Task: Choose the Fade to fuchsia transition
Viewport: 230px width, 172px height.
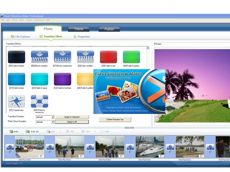Action: click(x=63, y=79)
